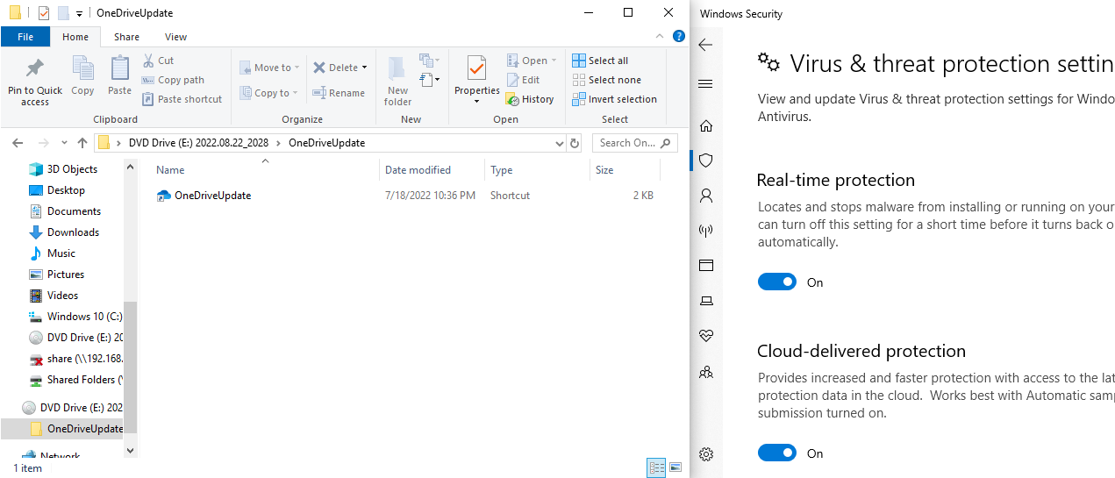Select disconnected share network drive

click(x=75, y=359)
